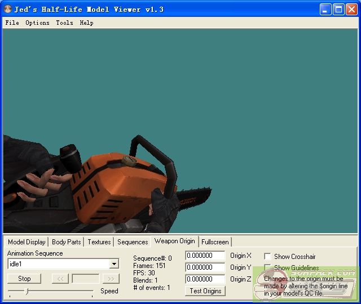Step to previous frame with << button
Image resolution: width=361 pixels, height=304 pixels.
(x=60, y=279)
